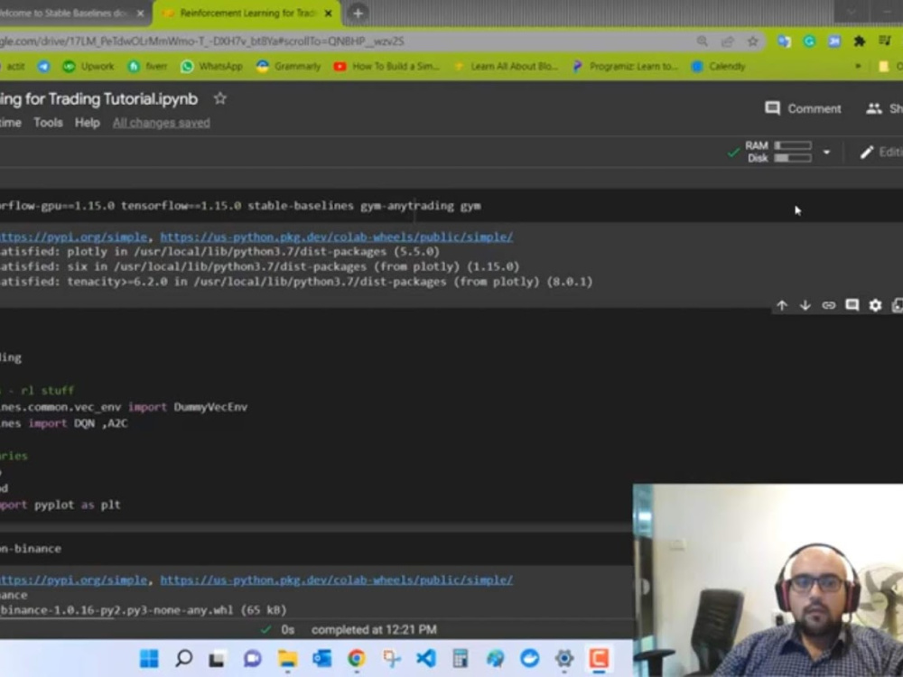The image size is (903, 677).
Task: Open the fiverr bookmark
Action: click(147, 66)
